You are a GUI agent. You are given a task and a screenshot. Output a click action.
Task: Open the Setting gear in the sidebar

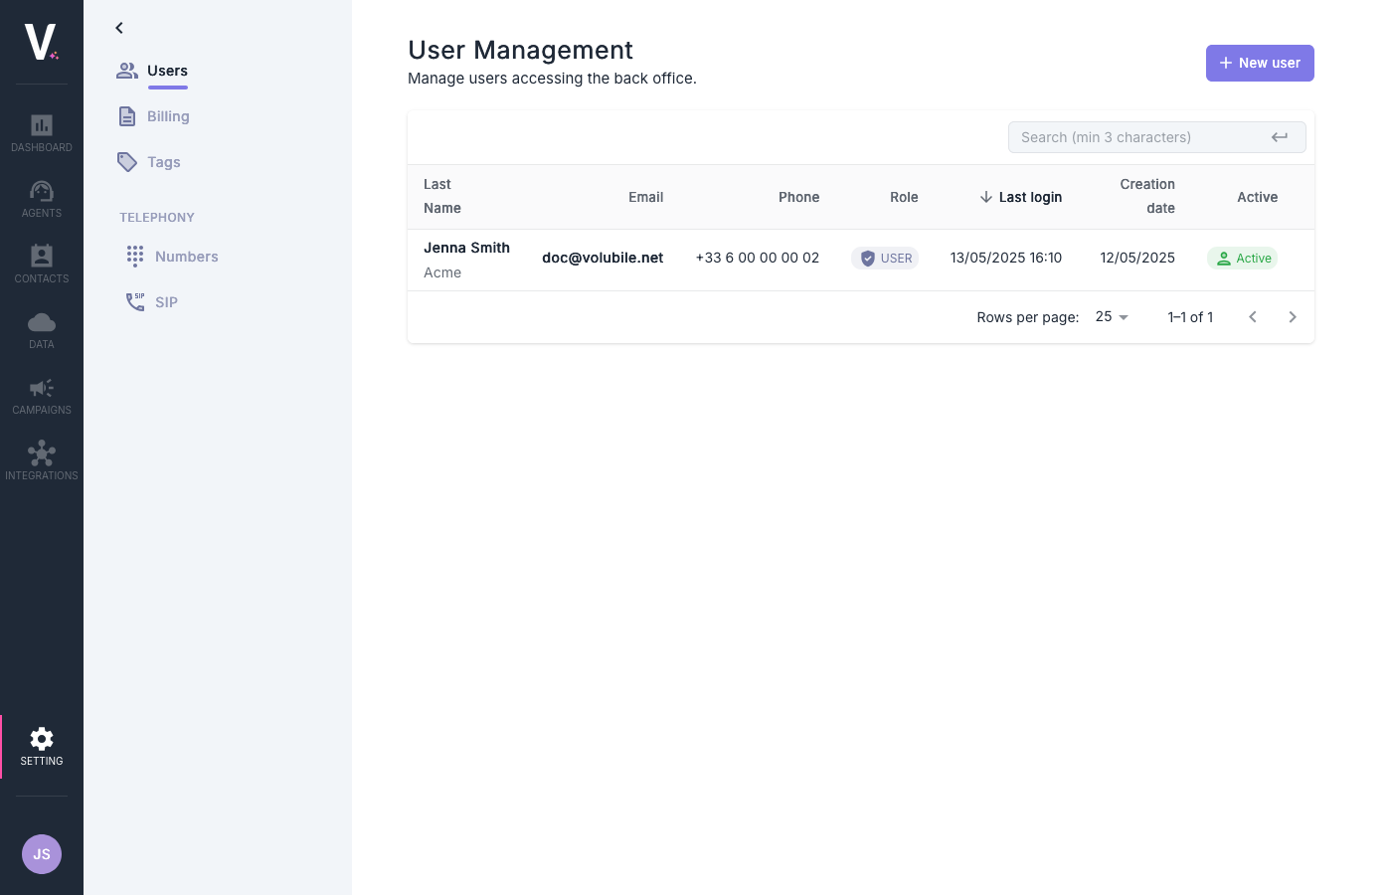[x=41, y=745]
